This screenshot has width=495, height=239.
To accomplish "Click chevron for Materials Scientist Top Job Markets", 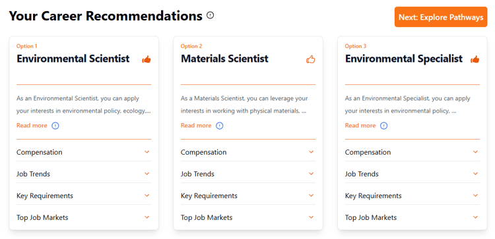I will [x=312, y=217].
